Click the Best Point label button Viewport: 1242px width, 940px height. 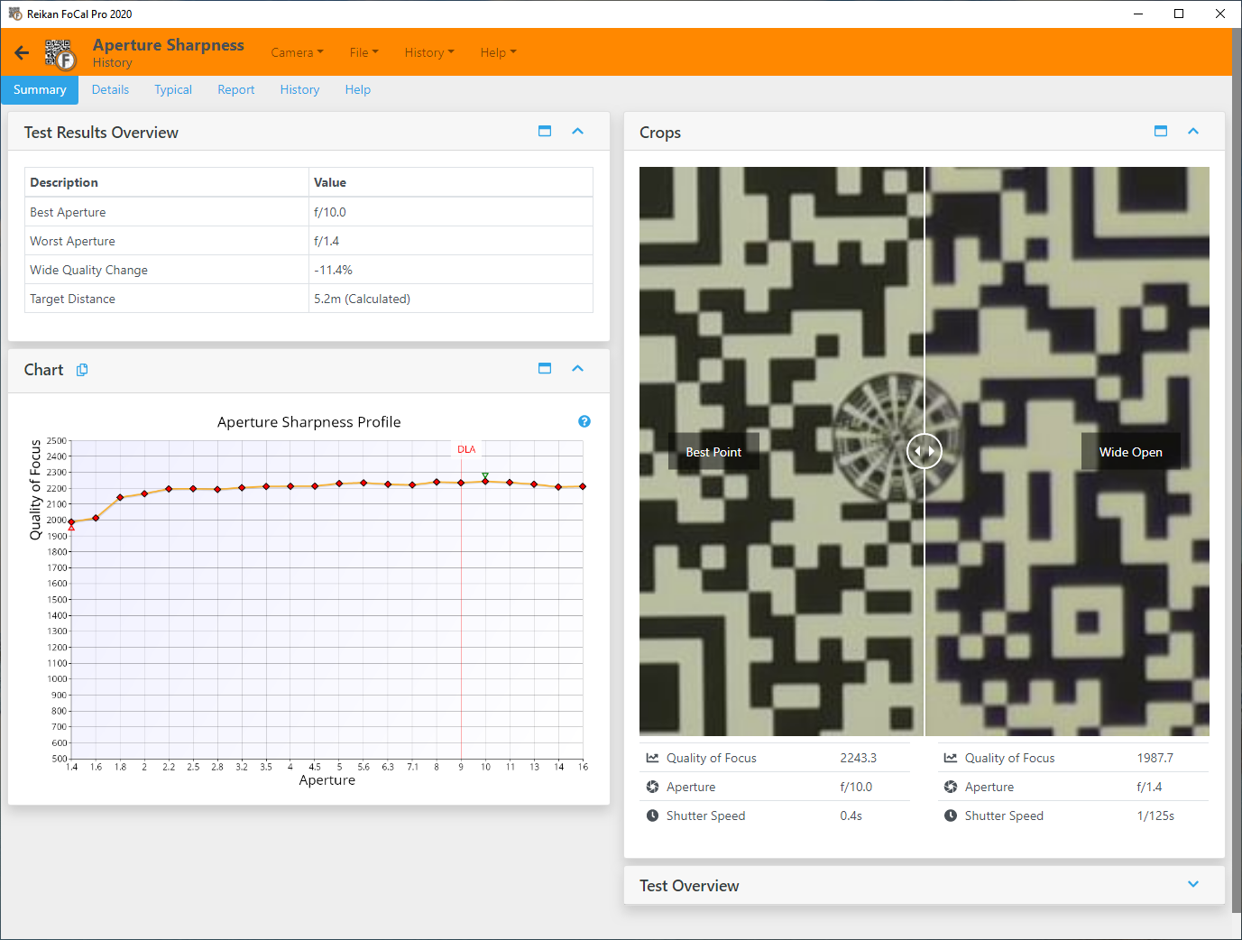(x=713, y=452)
